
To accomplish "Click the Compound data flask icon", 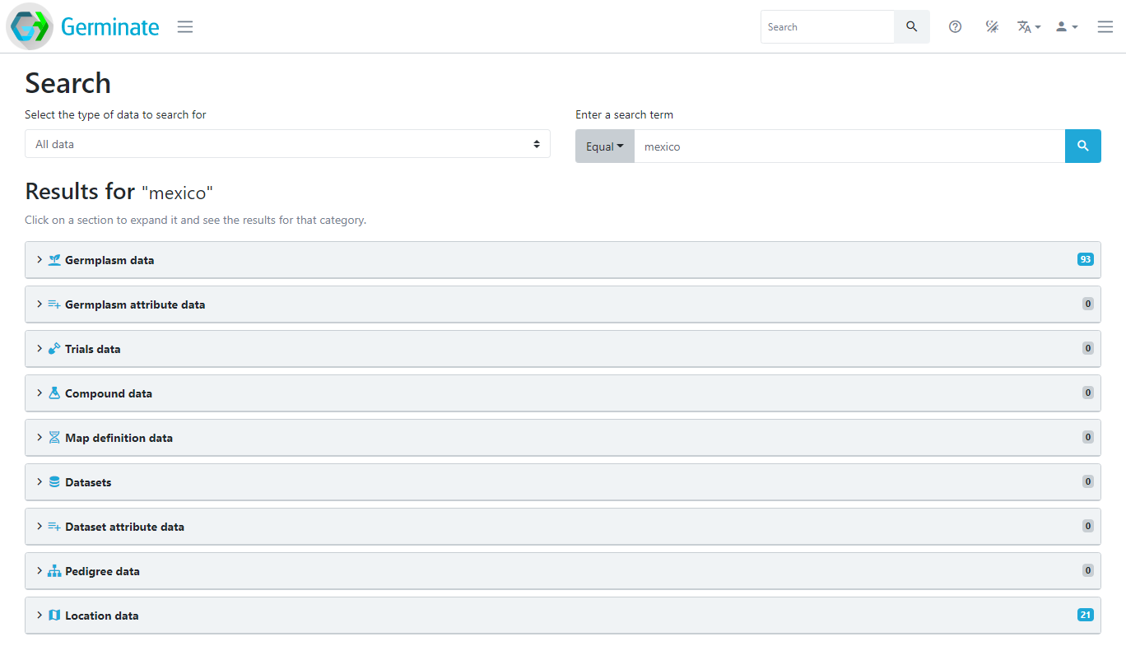I will [54, 393].
